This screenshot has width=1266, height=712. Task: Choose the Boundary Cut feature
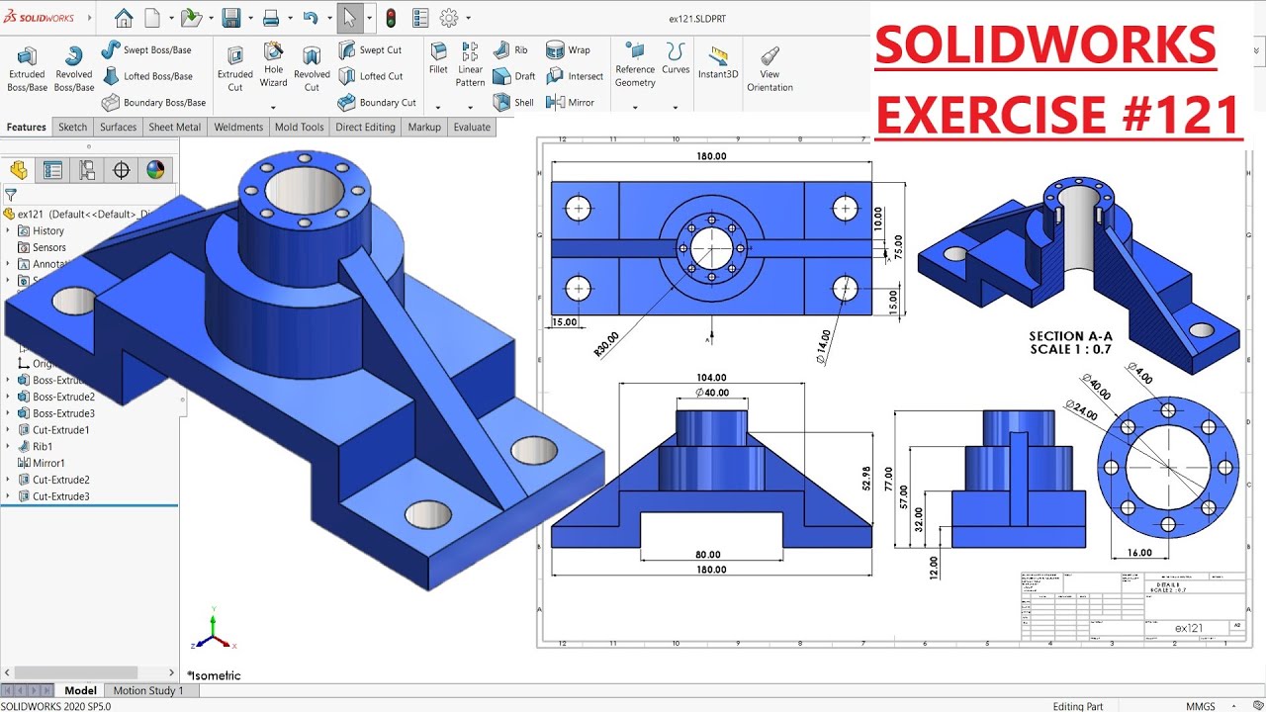tap(377, 102)
